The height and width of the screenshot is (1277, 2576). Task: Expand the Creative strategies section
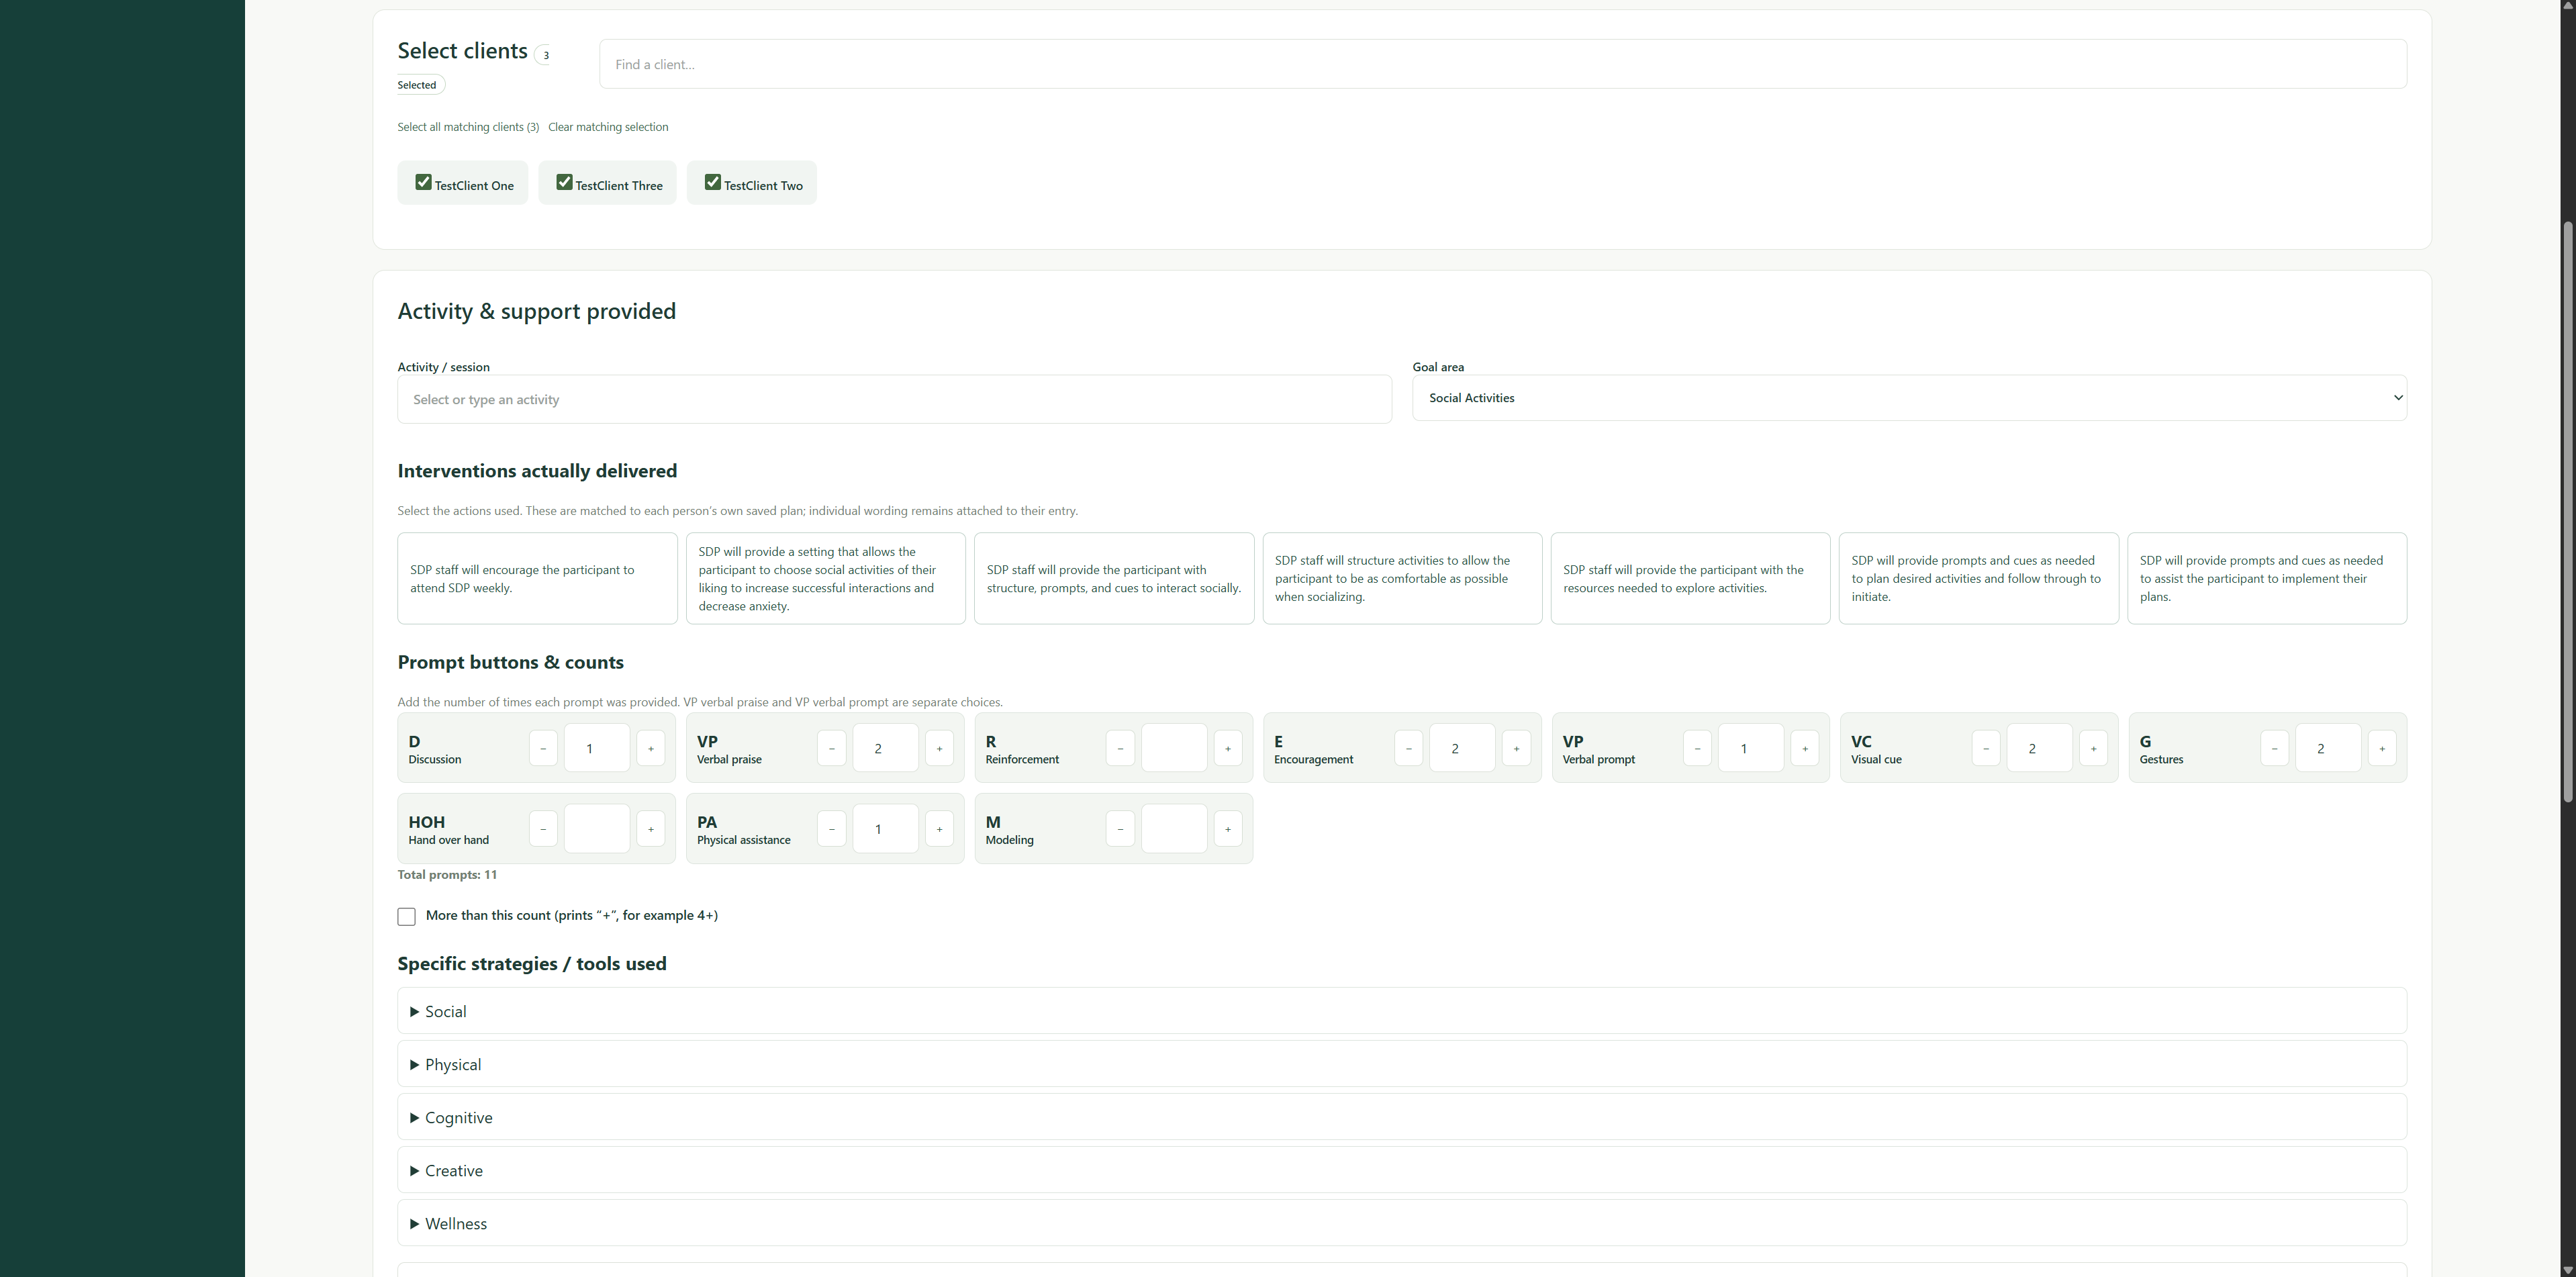coord(1402,1170)
